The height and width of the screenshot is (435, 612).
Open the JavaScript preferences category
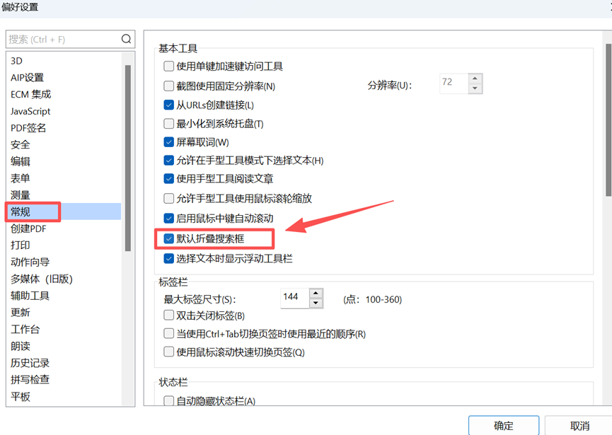30,111
